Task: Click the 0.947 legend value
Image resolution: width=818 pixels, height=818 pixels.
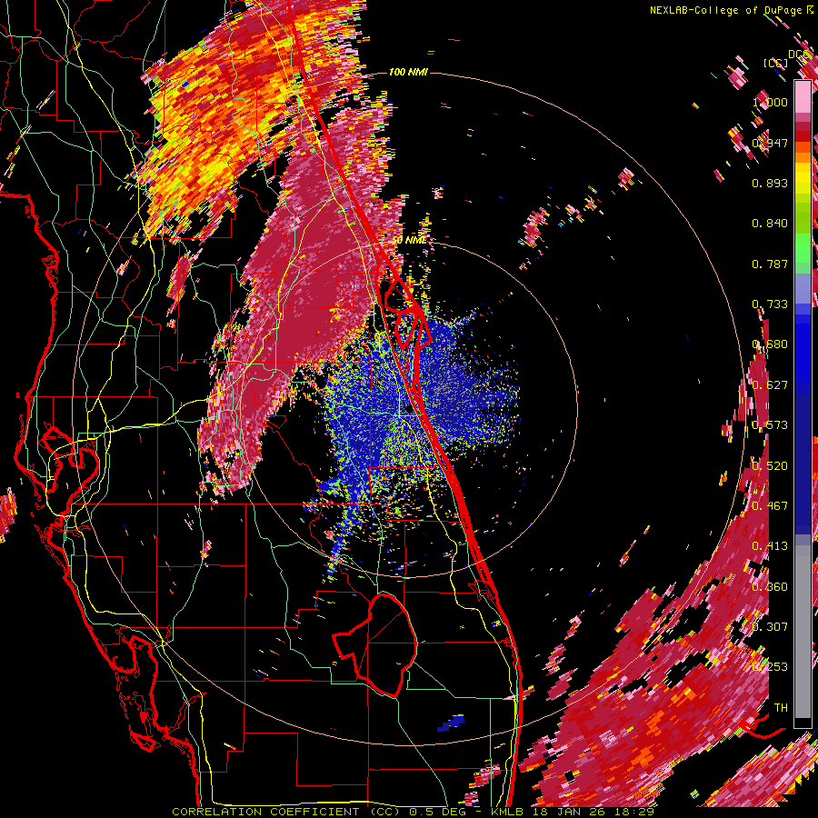Action: (x=770, y=143)
